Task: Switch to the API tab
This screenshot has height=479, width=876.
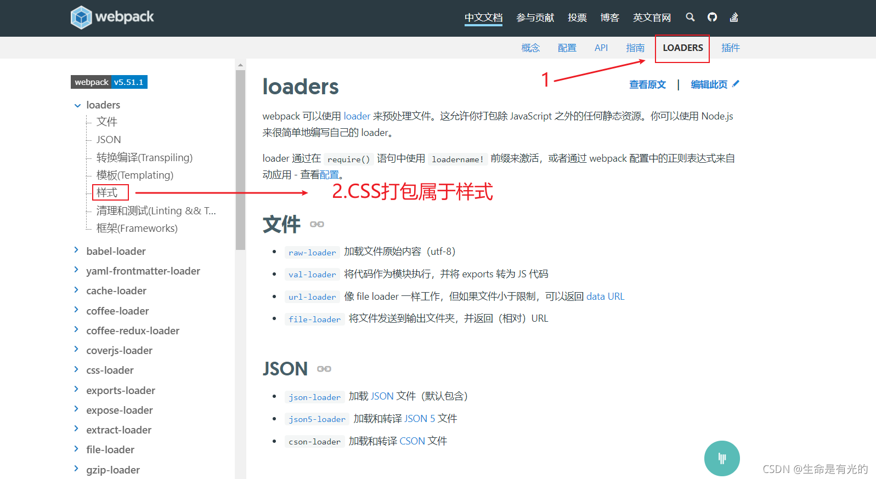Action: 601,48
